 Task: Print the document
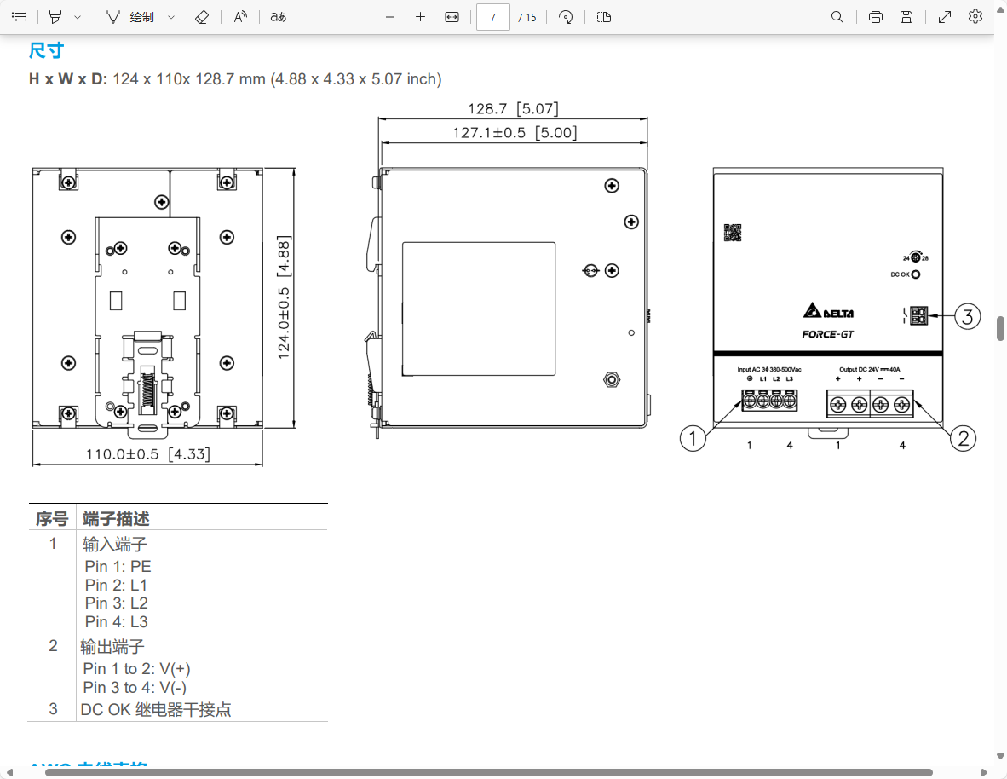click(875, 17)
